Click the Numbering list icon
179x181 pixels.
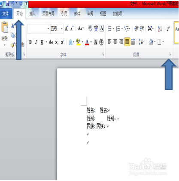tap(118, 29)
